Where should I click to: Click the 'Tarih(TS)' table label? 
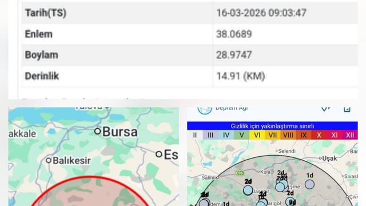(46, 13)
